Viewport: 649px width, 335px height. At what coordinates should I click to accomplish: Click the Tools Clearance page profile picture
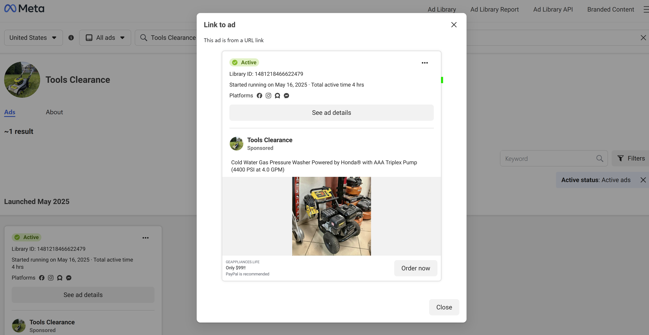[x=22, y=80]
